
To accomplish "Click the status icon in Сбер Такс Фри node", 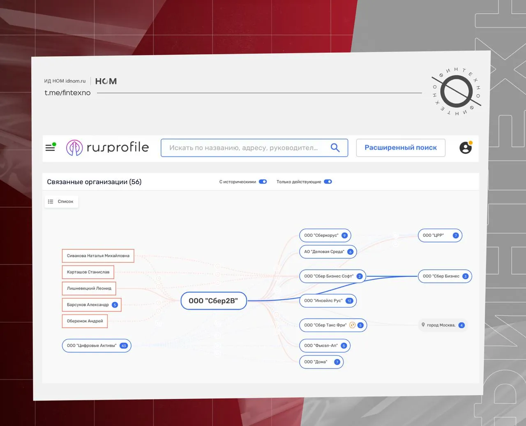I will click(352, 325).
